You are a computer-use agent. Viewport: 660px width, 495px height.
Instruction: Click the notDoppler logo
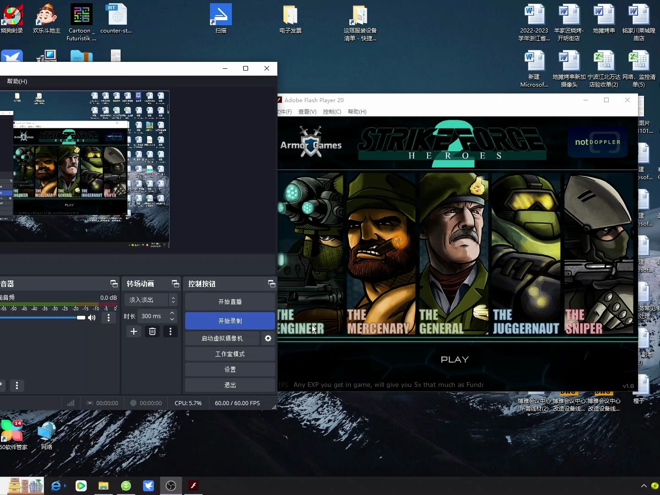(x=598, y=142)
